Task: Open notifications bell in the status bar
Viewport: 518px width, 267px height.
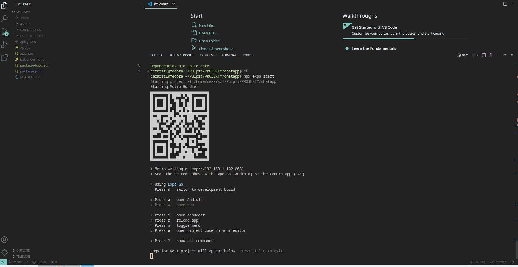Action: click(512, 262)
